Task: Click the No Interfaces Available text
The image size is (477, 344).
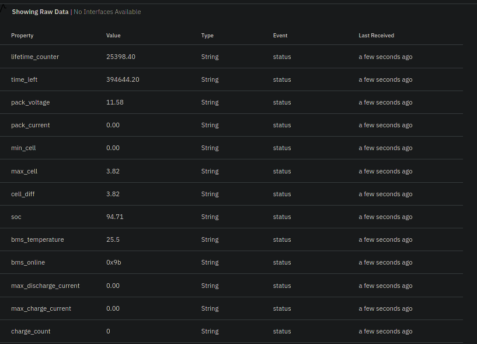Action: 107,12
